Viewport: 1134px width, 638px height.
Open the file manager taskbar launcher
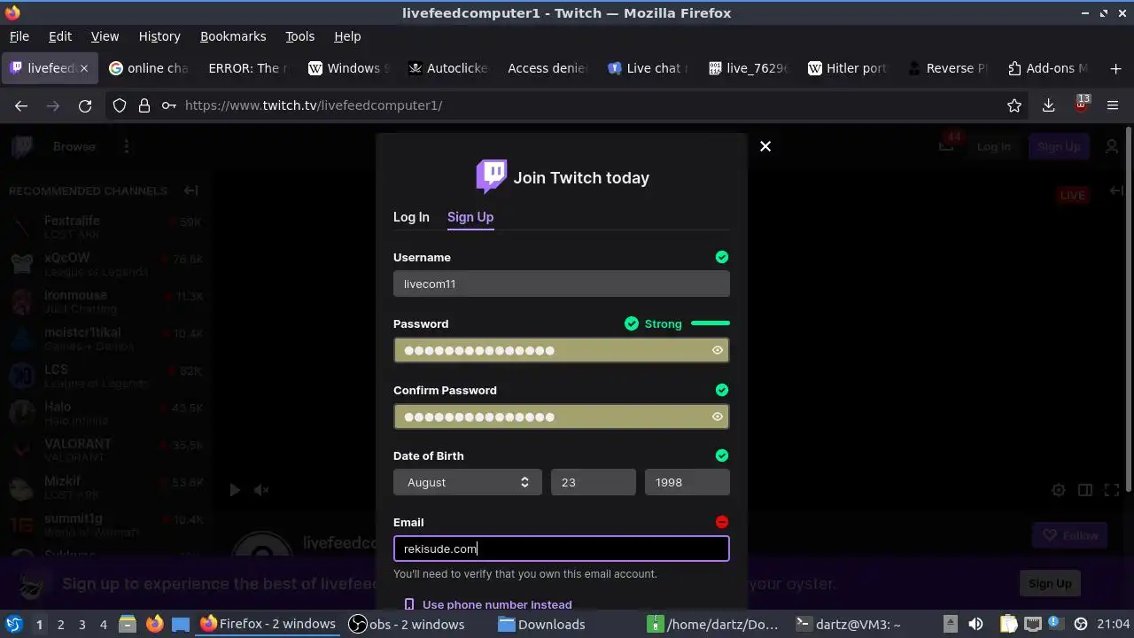pos(127,624)
